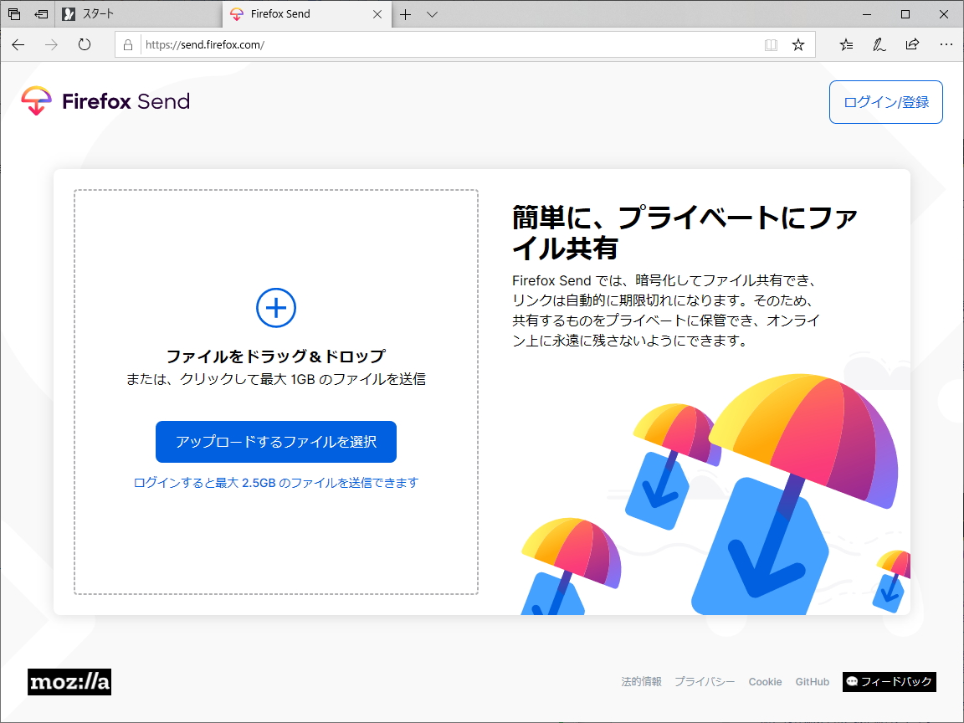Click the plus icon in the drop zone

click(275, 308)
